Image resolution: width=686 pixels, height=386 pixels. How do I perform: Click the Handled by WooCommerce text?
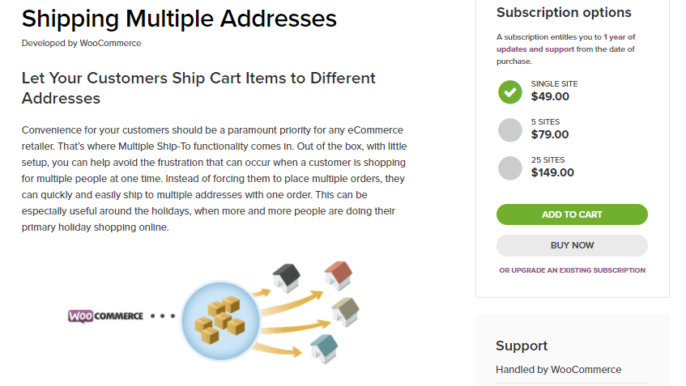[x=558, y=370]
